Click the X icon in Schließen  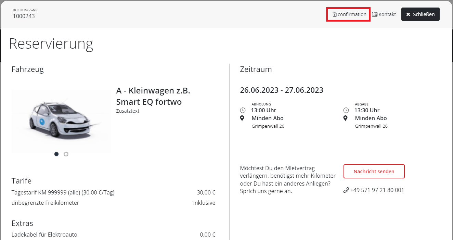pos(408,14)
